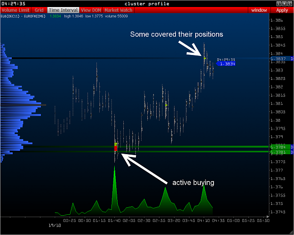Click the C window control icon
This screenshot has width=294, height=235.
(289, 4)
